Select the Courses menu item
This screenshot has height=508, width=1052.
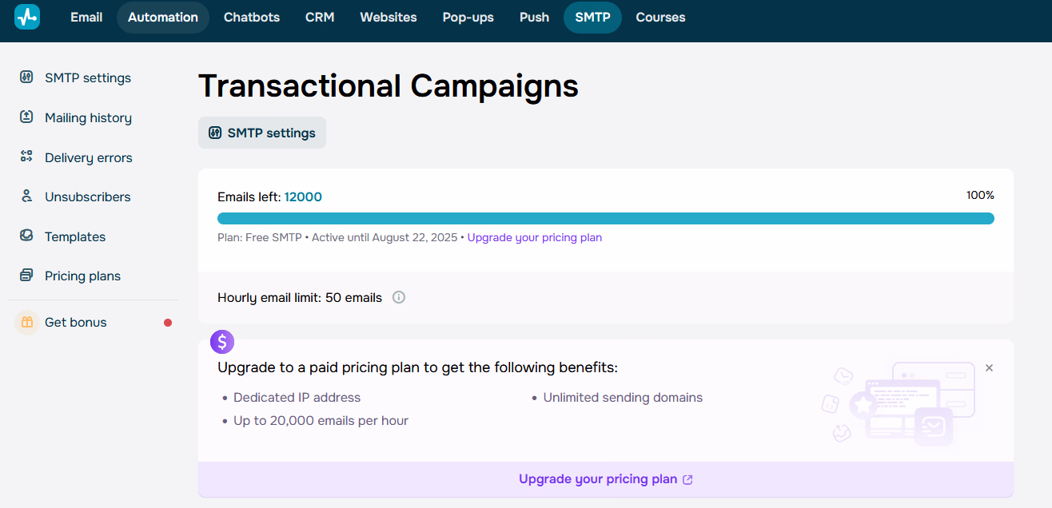point(660,17)
